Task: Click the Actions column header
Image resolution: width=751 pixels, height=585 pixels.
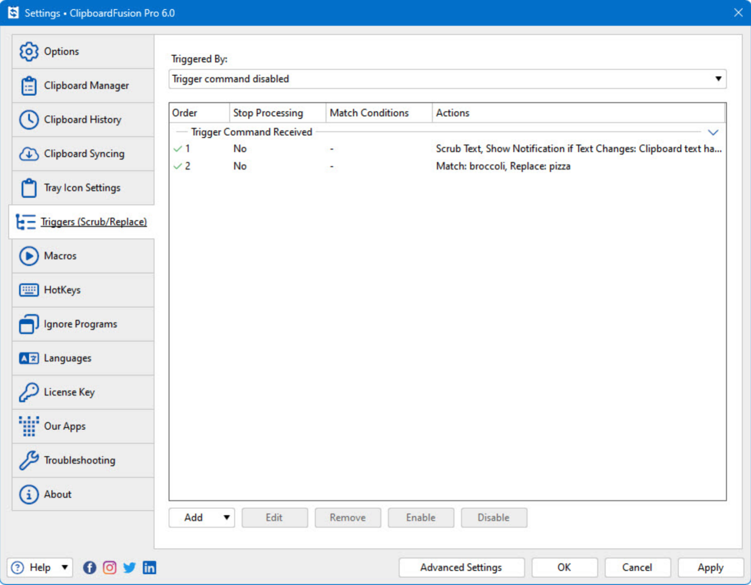Action: (579, 113)
